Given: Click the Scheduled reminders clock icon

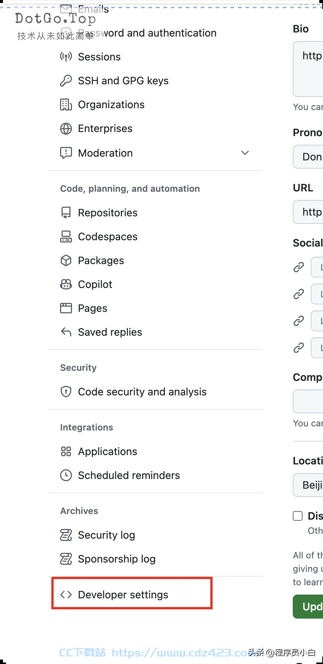Looking at the screenshot, I should point(66,475).
